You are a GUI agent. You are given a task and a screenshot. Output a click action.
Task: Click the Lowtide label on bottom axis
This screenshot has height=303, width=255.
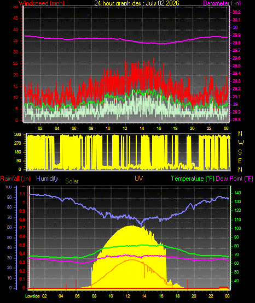click(32, 296)
